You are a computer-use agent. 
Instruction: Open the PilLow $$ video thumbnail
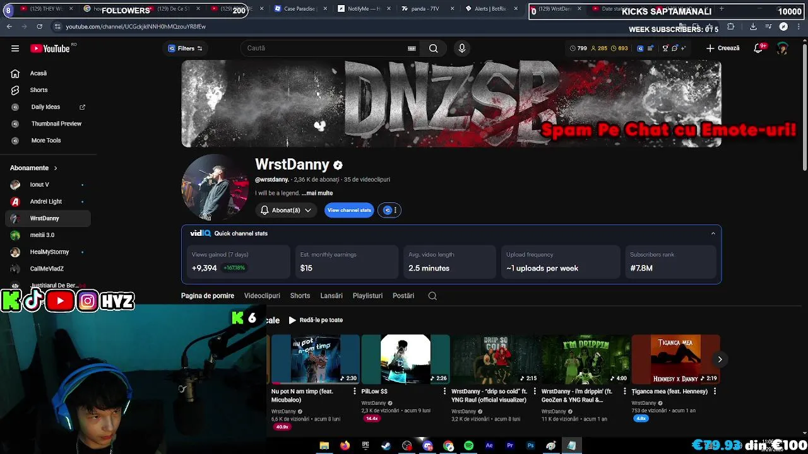405,359
